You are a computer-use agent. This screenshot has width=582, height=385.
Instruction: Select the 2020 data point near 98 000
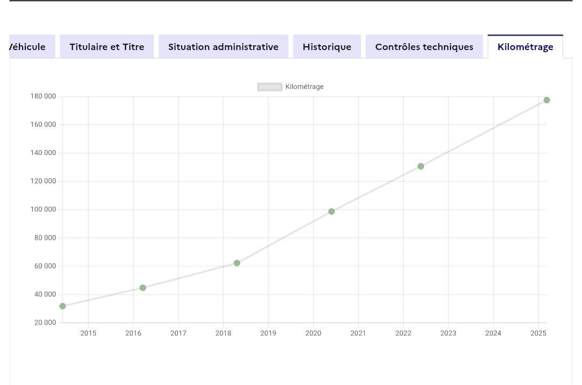331,212
